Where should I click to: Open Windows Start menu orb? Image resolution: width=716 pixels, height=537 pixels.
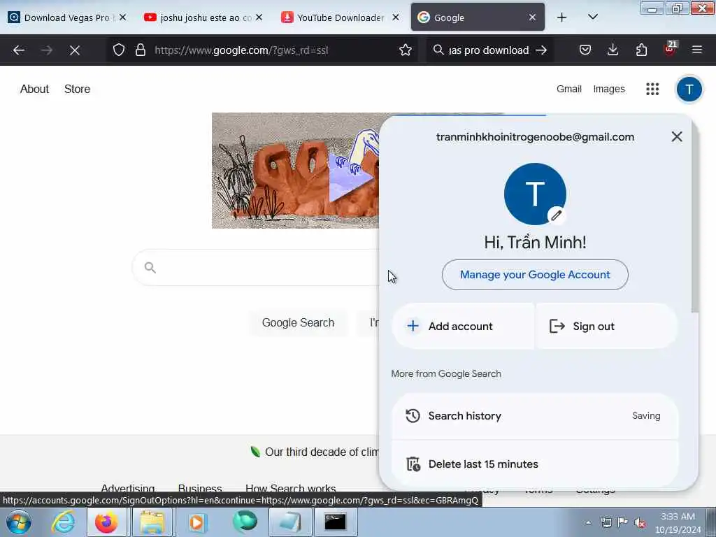click(19, 522)
